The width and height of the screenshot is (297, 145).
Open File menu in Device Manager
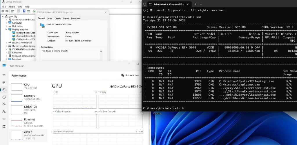[4, 7]
